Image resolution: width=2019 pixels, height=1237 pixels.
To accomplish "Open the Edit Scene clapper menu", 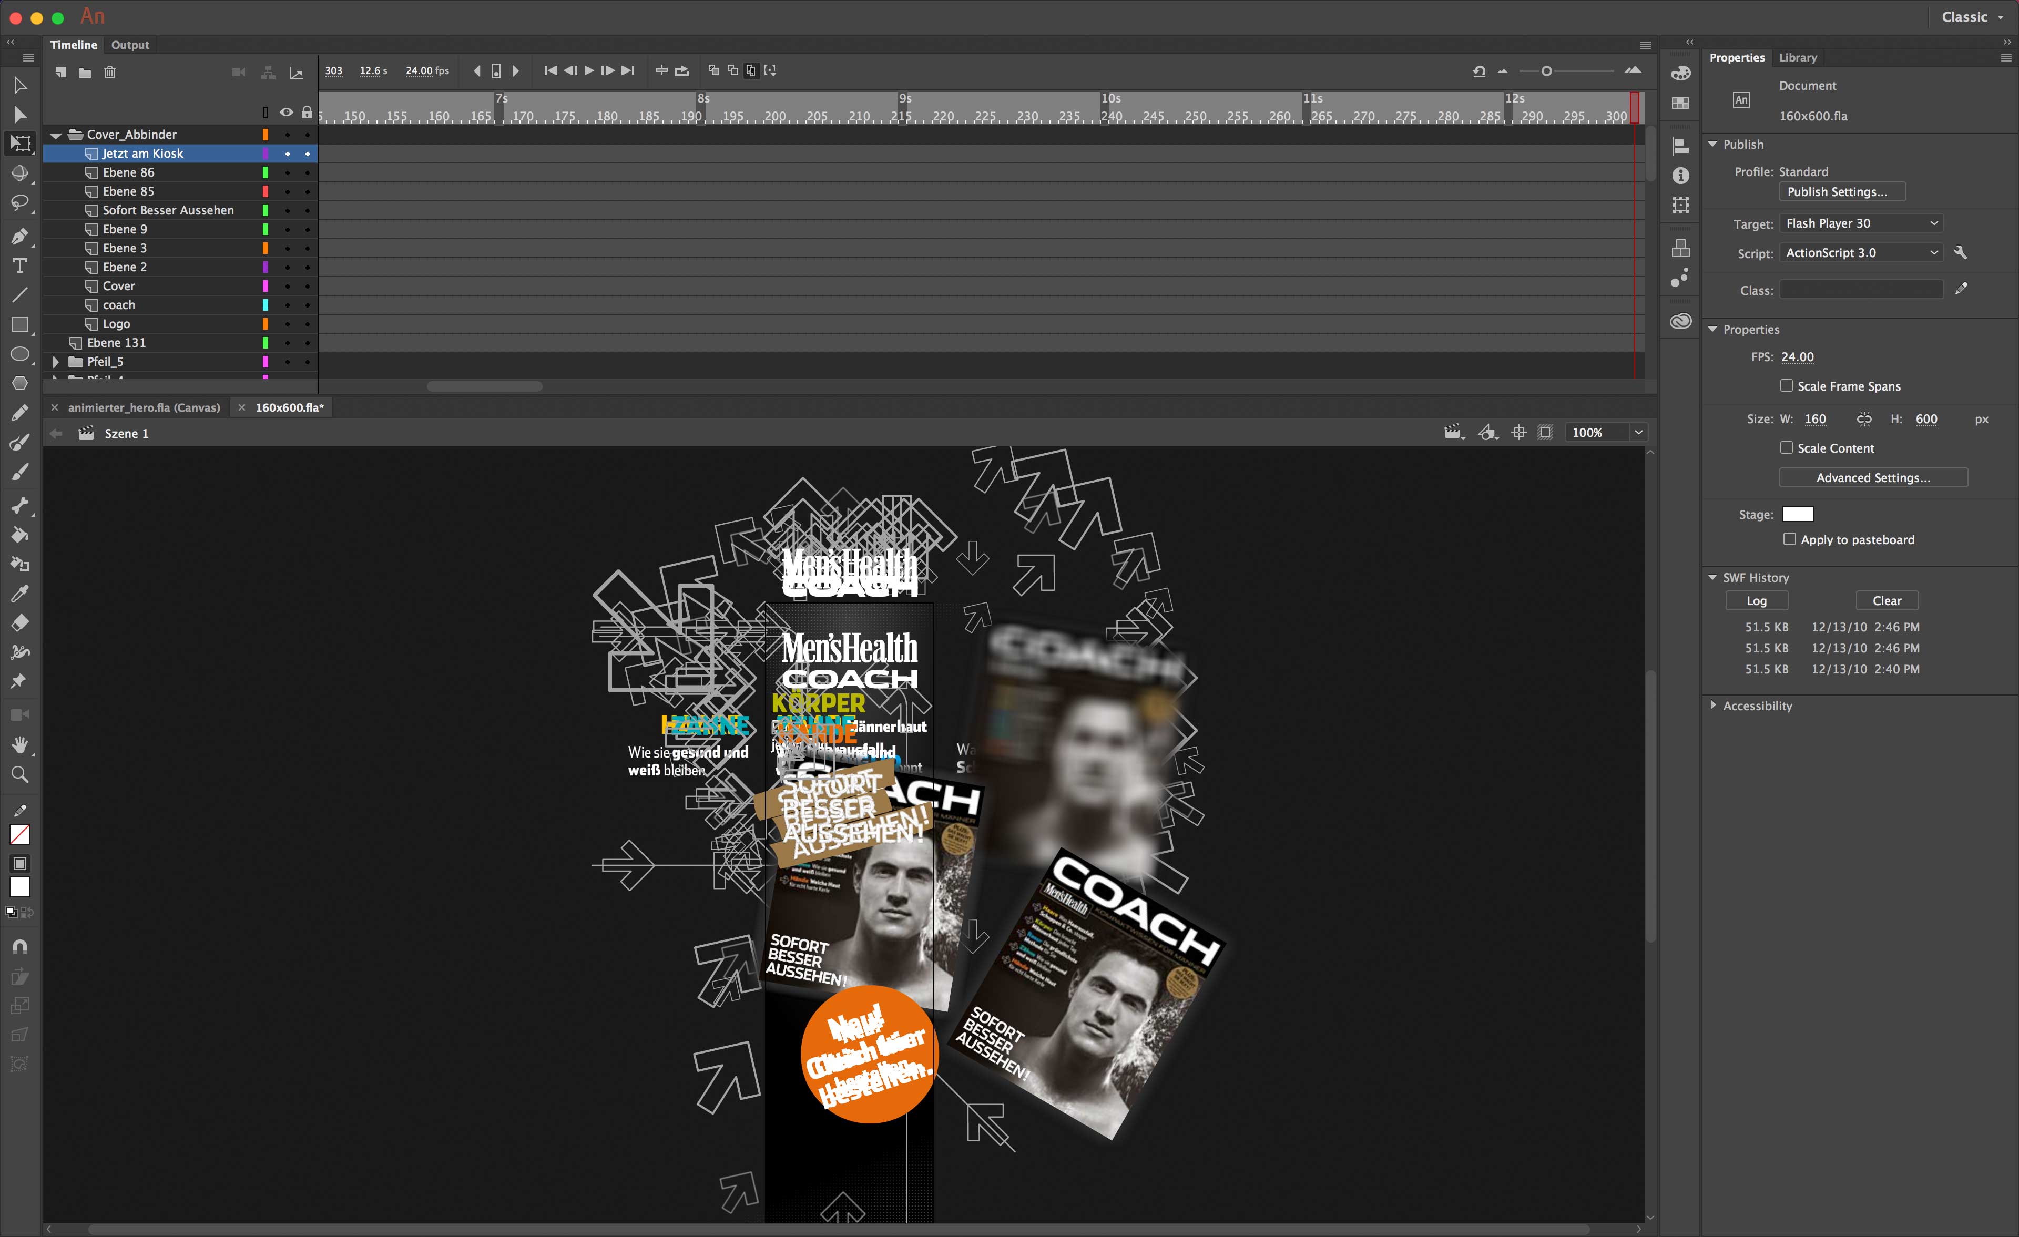I will [1454, 433].
